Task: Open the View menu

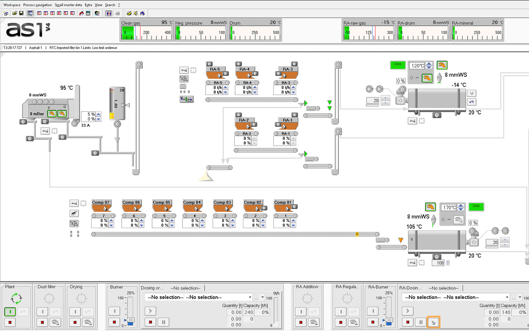Action: [x=99, y=5]
